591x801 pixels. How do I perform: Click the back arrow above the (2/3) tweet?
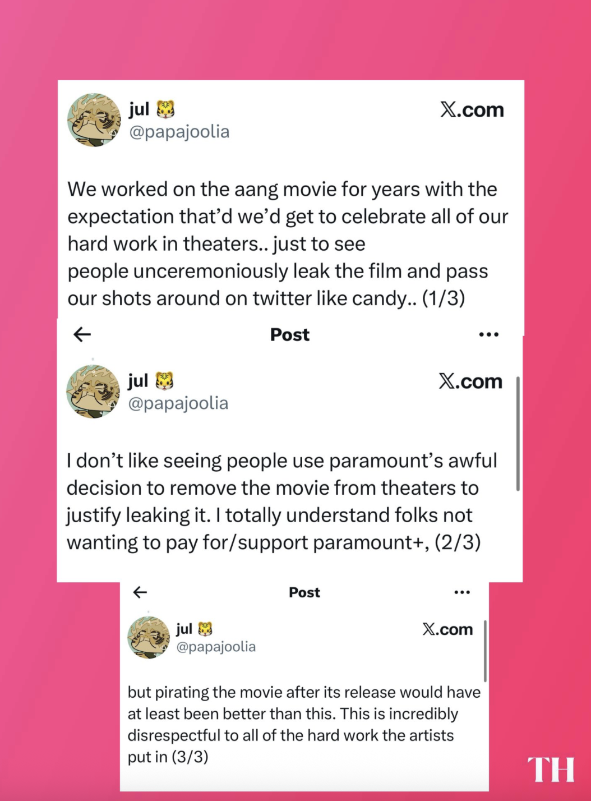point(82,335)
